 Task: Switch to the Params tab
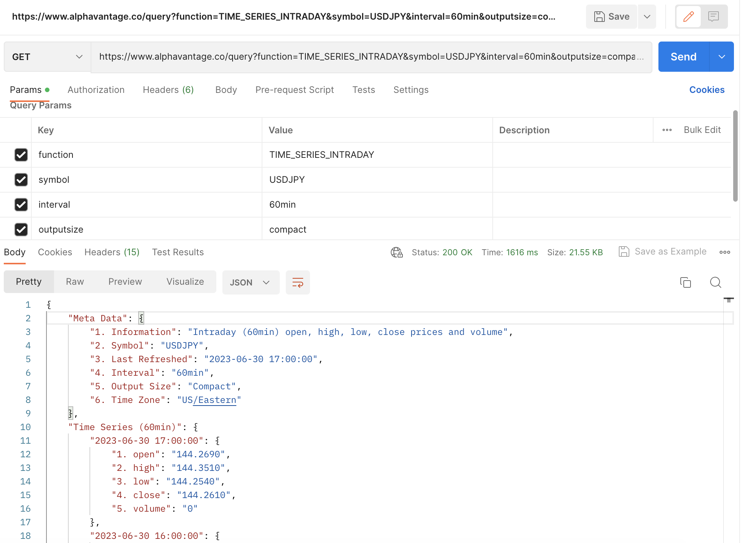click(29, 90)
